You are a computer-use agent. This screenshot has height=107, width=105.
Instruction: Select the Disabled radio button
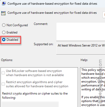tap(4, 40)
